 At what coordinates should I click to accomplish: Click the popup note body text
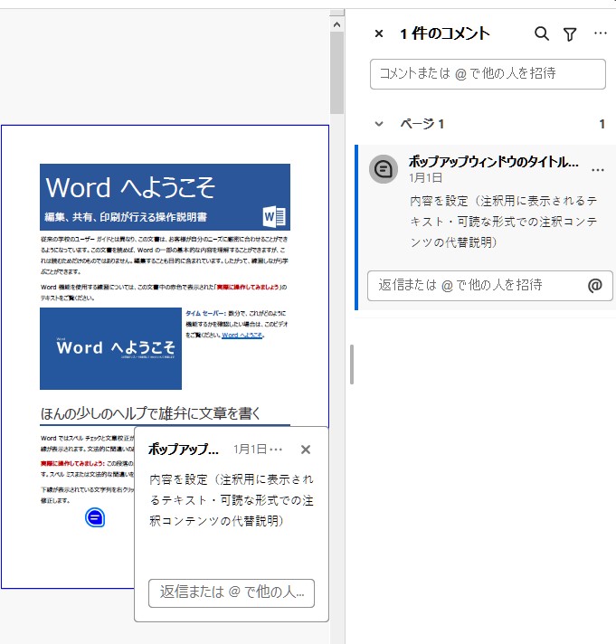click(232, 500)
